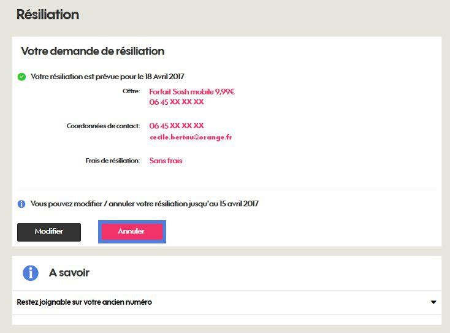Click the A savoir heading text
Screen dimensions: 450x333
coord(69,273)
